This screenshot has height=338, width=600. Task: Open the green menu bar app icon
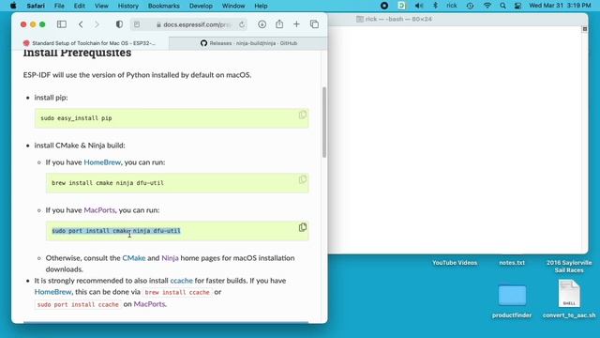pos(401,6)
